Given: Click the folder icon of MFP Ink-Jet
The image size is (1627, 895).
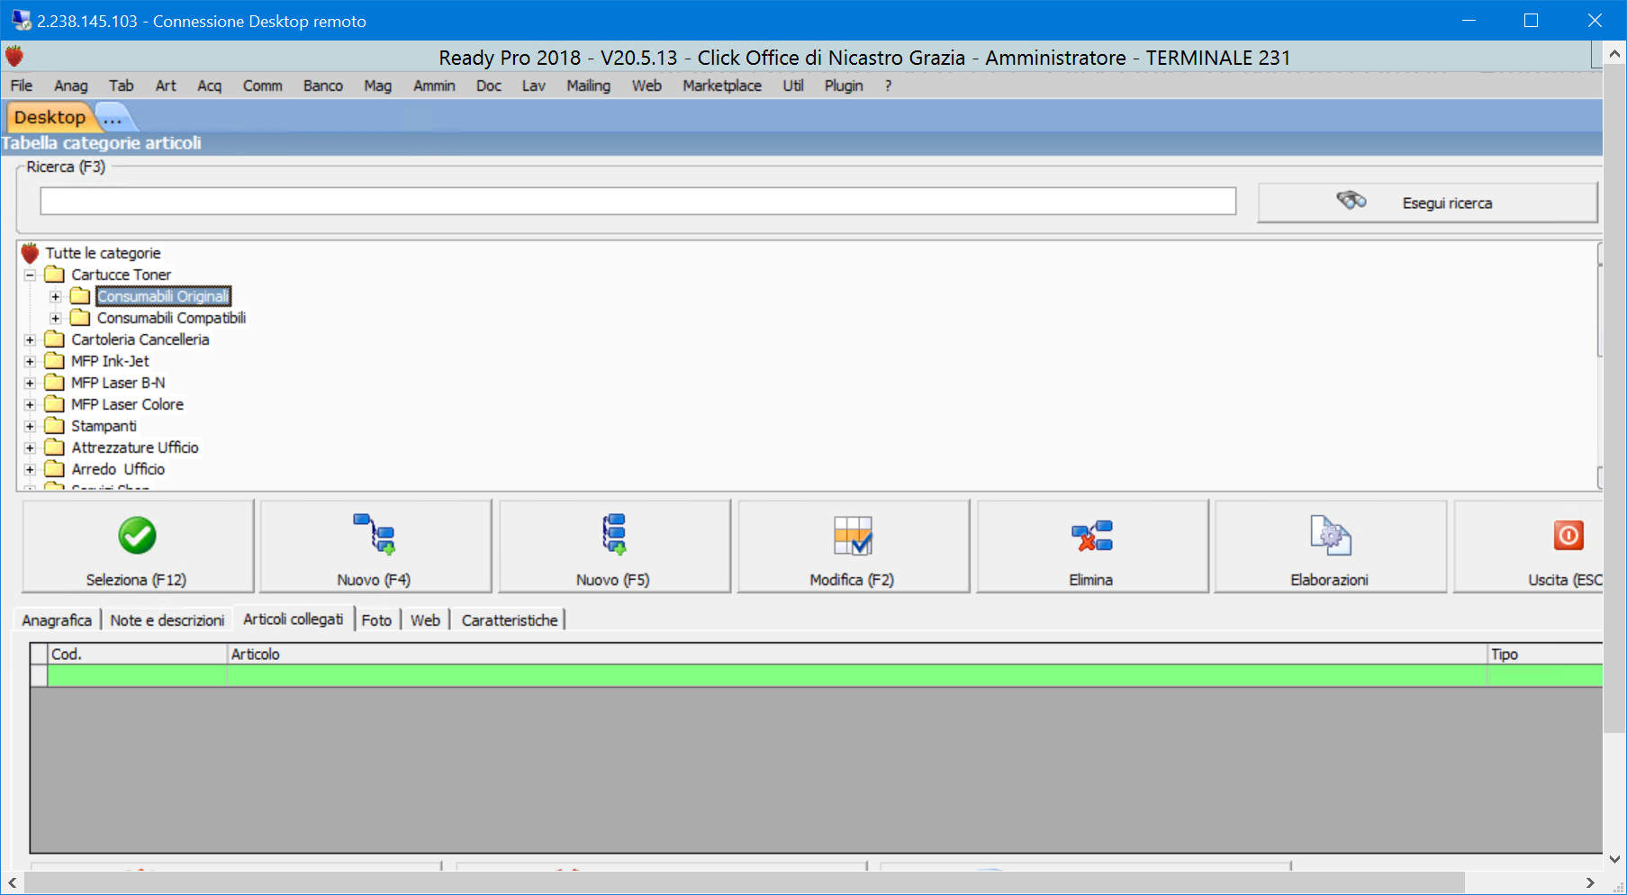Looking at the screenshot, I should tap(55, 360).
